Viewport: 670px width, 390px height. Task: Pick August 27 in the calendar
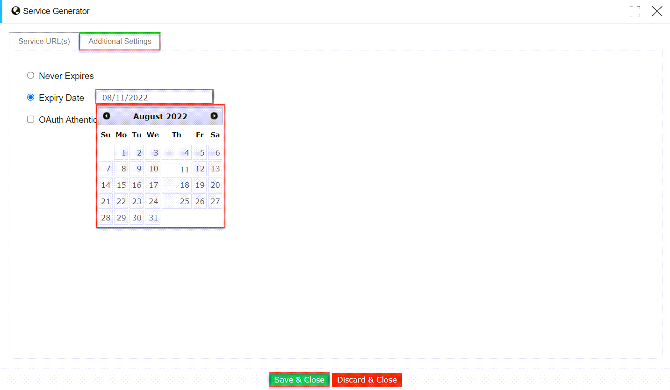point(215,201)
